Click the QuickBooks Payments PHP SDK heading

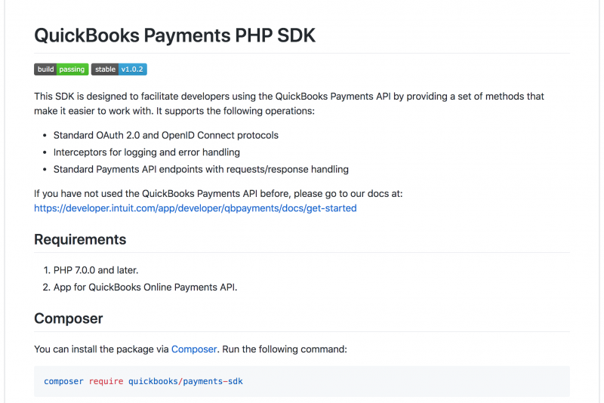click(x=174, y=35)
